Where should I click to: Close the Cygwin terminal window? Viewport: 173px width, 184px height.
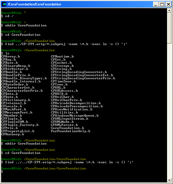pos(168,4)
